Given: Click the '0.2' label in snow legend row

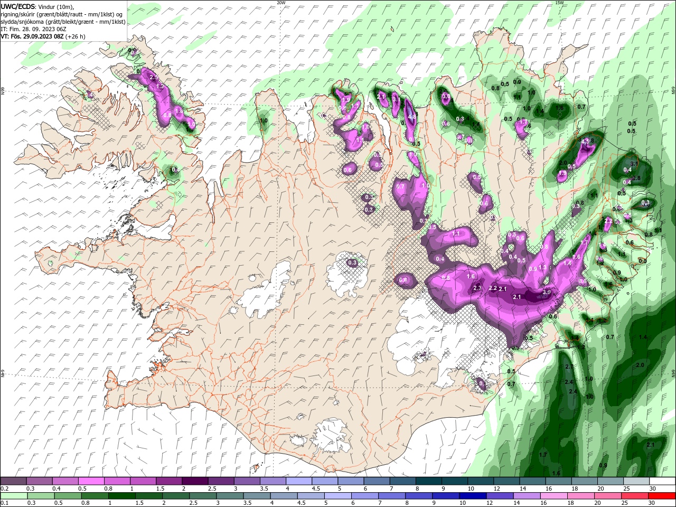Looking at the screenshot, I should click(x=5, y=489).
